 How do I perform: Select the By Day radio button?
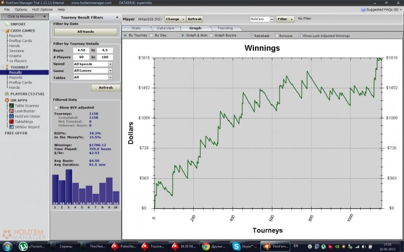click(x=151, y=35)
